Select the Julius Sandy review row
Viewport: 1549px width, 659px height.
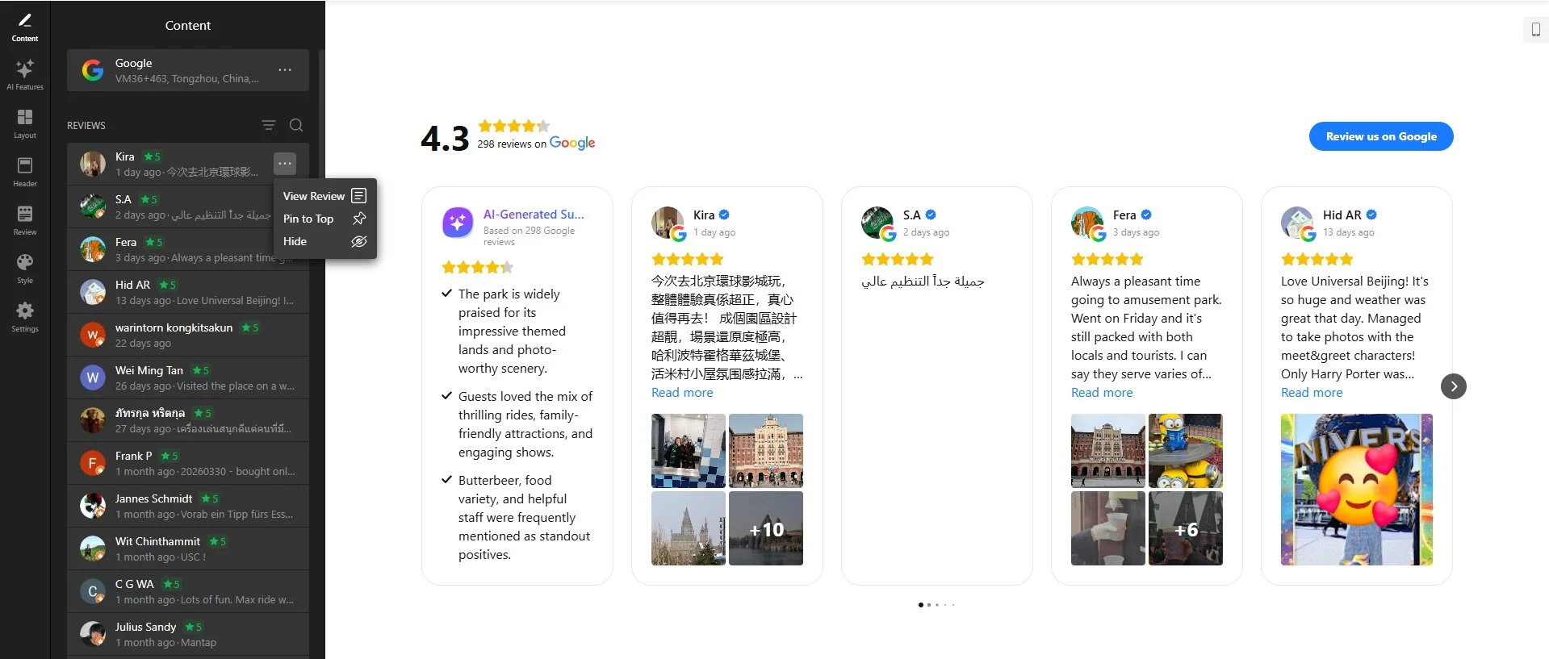click(188, 635)
